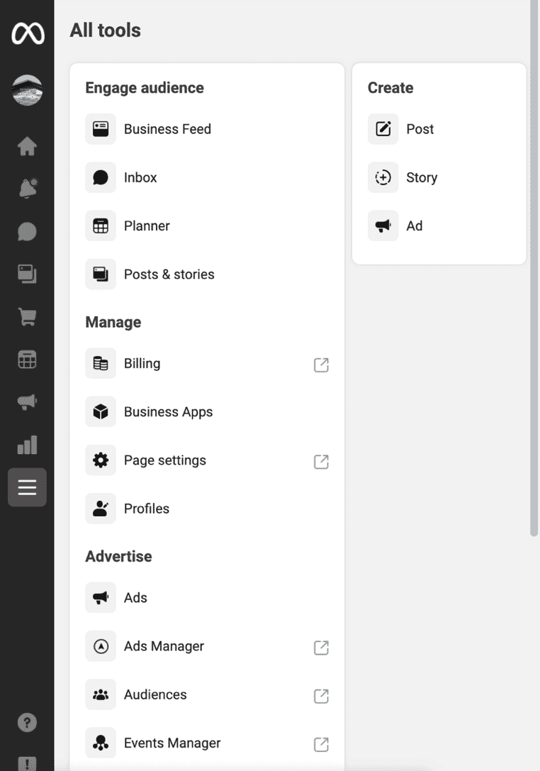Click the hamburger All tools icon

coord(27,487)
